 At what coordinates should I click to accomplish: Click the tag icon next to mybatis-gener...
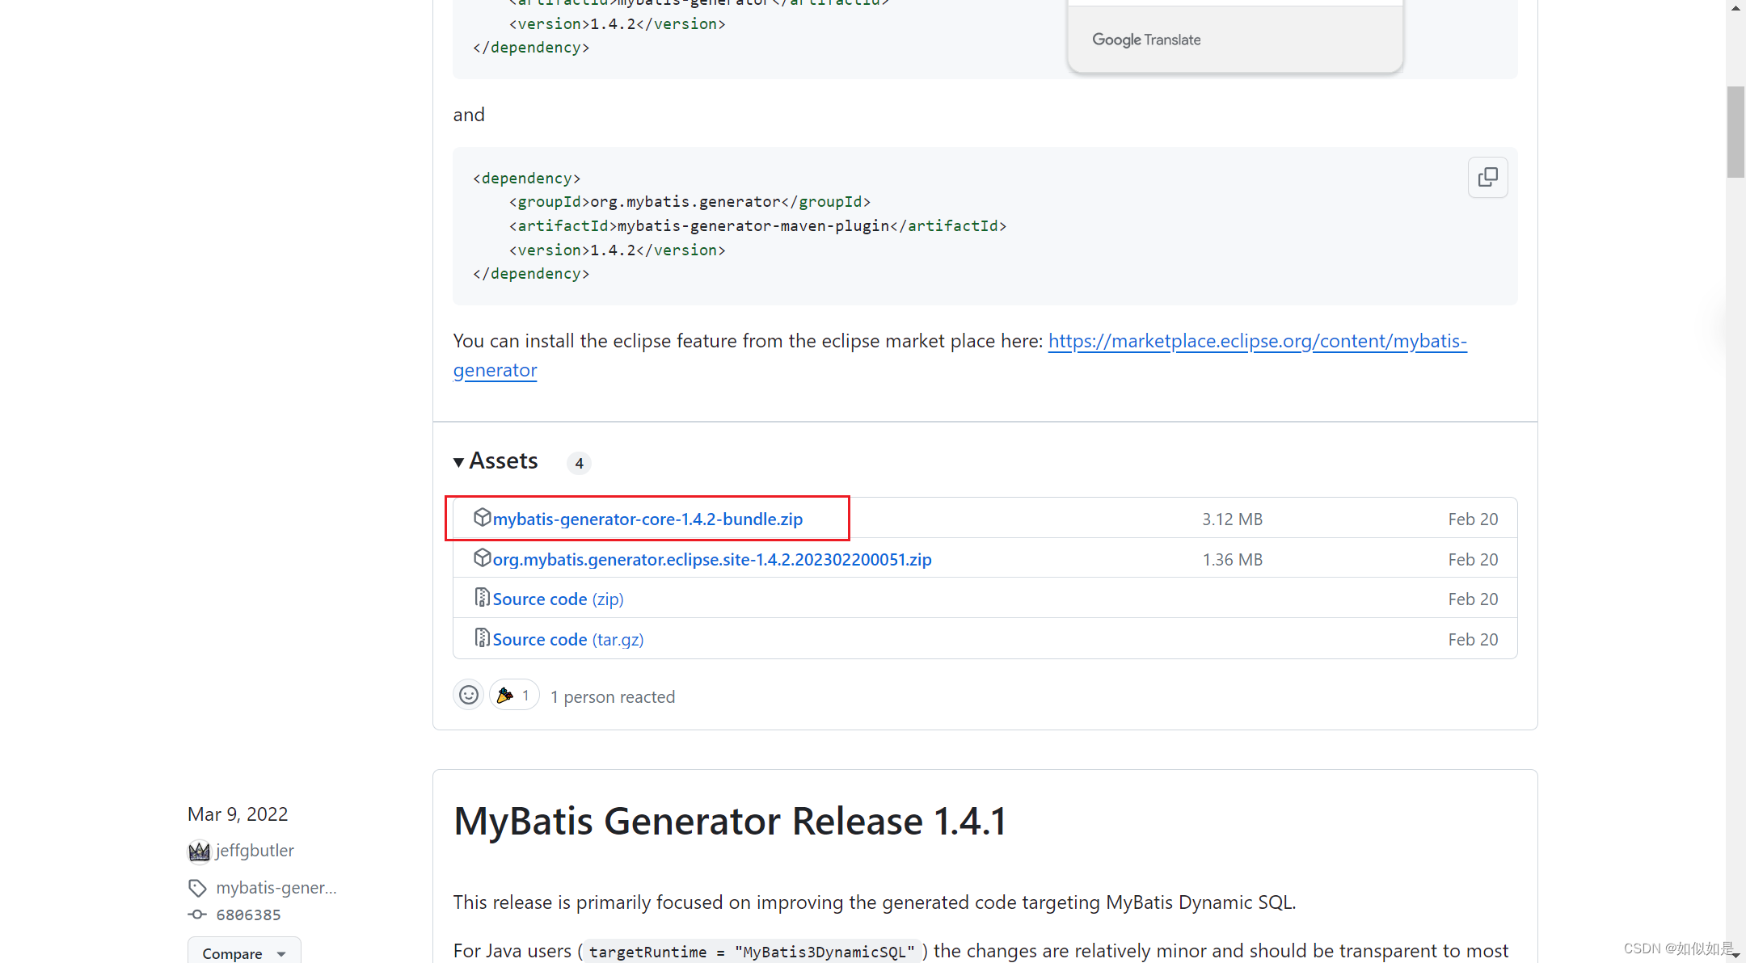coord(197,888)
